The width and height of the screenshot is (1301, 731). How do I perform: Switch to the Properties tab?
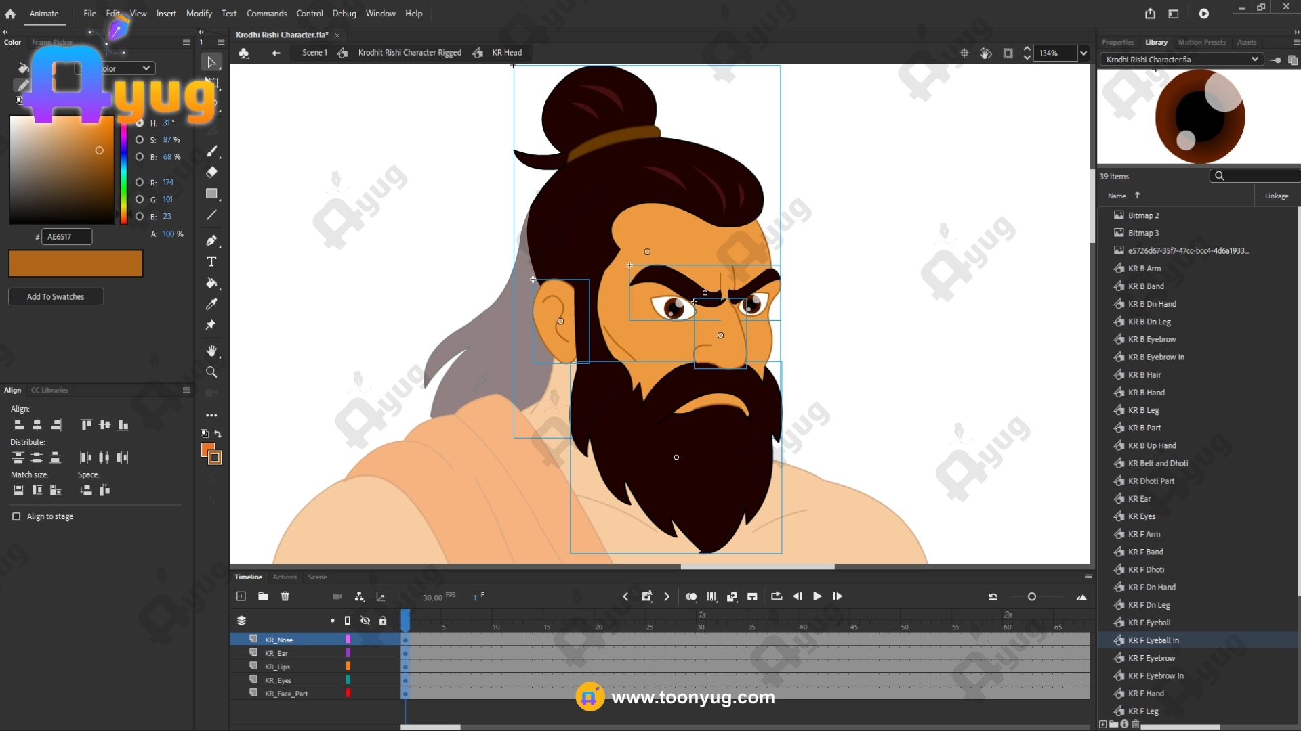(x=1117, y=42)
